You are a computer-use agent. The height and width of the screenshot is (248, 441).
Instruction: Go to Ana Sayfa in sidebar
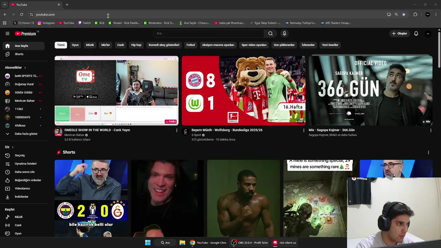[23, 46]
